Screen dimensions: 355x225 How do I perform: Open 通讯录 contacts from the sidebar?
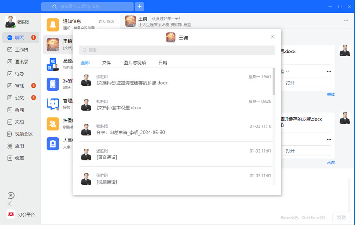tap(20, 61)
